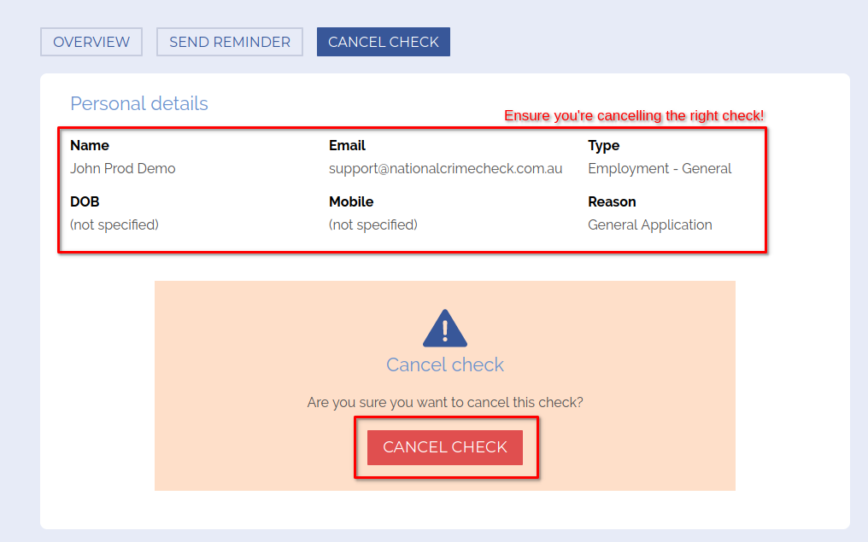The width and height of the screenshot is (868, 542).
Task: Click the Type field label
Action: [x=603, y=145]
